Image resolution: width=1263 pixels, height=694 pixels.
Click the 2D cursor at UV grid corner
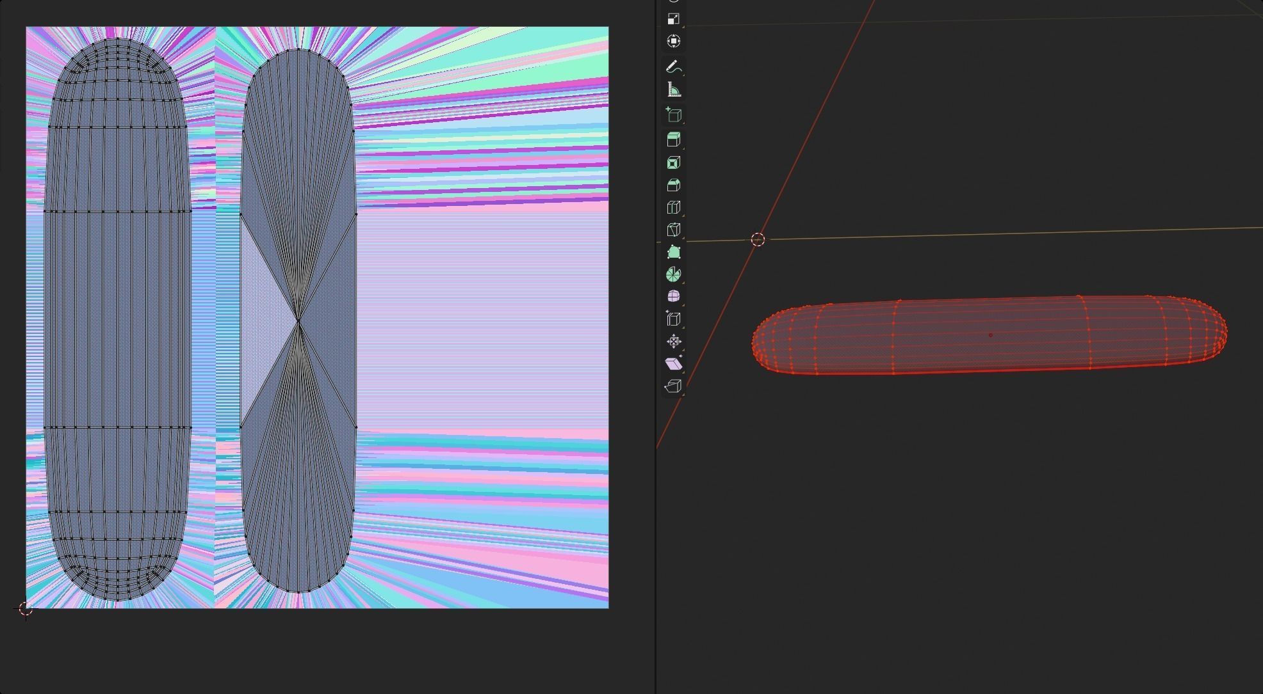tap(26, 609)
